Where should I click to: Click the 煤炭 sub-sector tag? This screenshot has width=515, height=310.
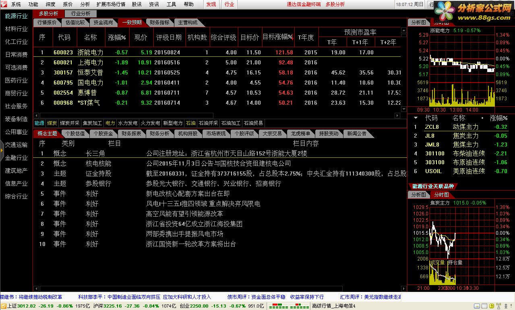click(52, 123)
